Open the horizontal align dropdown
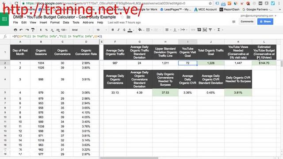The width and height of the screenshot is (283, 159). point(168,30)
